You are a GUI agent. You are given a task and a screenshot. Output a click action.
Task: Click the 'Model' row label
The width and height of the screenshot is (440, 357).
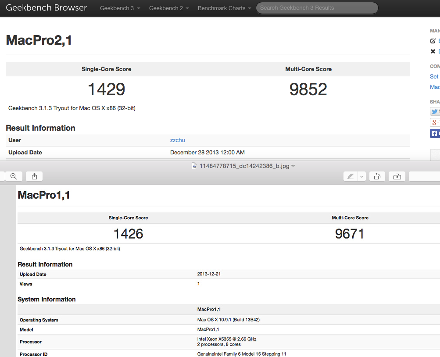point(26,330)
